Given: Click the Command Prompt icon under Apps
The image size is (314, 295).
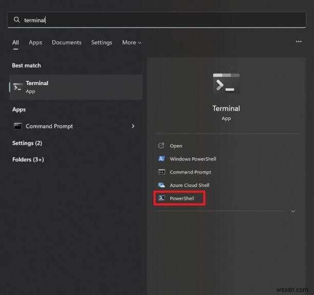Looking at the screenshot, I should [x=17, y=126].
